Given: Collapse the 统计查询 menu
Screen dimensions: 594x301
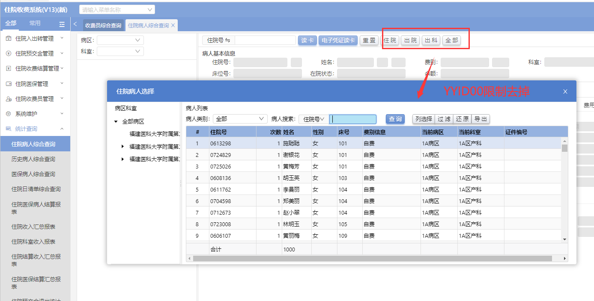Looking at the screenshot, I should pyautogui.click(x=62, y=128).
